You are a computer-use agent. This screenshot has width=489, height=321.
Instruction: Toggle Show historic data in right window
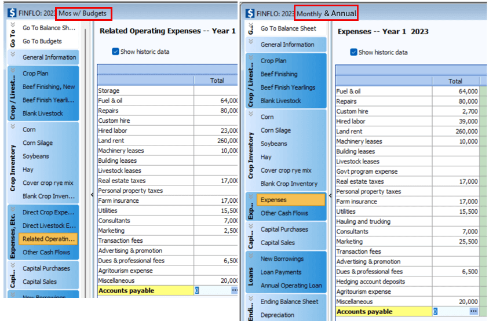pyautogui.click(x=353, y=52)
